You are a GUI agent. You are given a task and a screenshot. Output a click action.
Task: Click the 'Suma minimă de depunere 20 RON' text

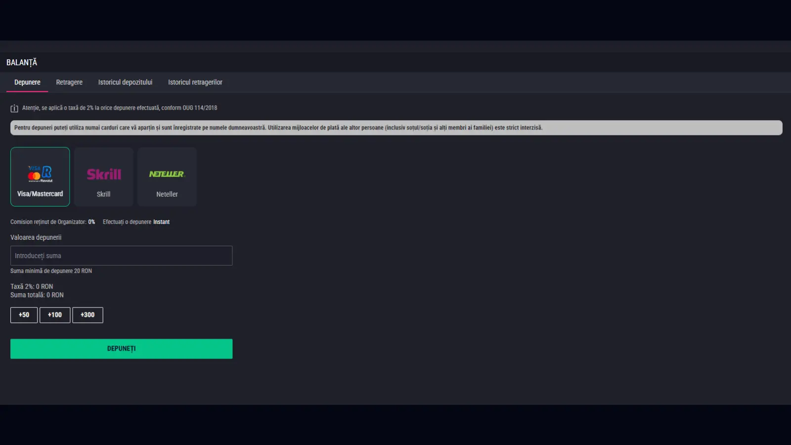[x=51, y=271]
